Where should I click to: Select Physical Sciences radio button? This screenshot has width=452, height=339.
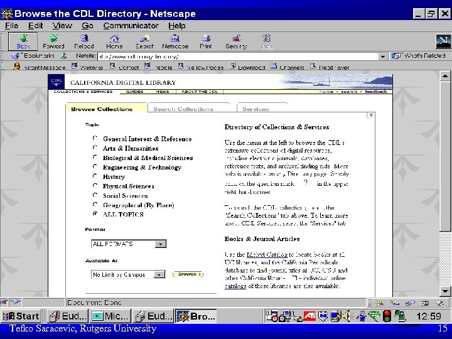click(x=95, y=185)
